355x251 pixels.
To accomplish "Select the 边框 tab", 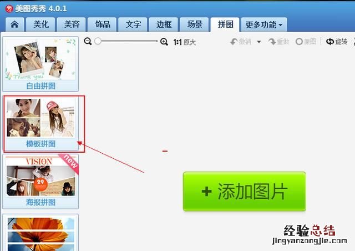I will (x=164, y=24).
